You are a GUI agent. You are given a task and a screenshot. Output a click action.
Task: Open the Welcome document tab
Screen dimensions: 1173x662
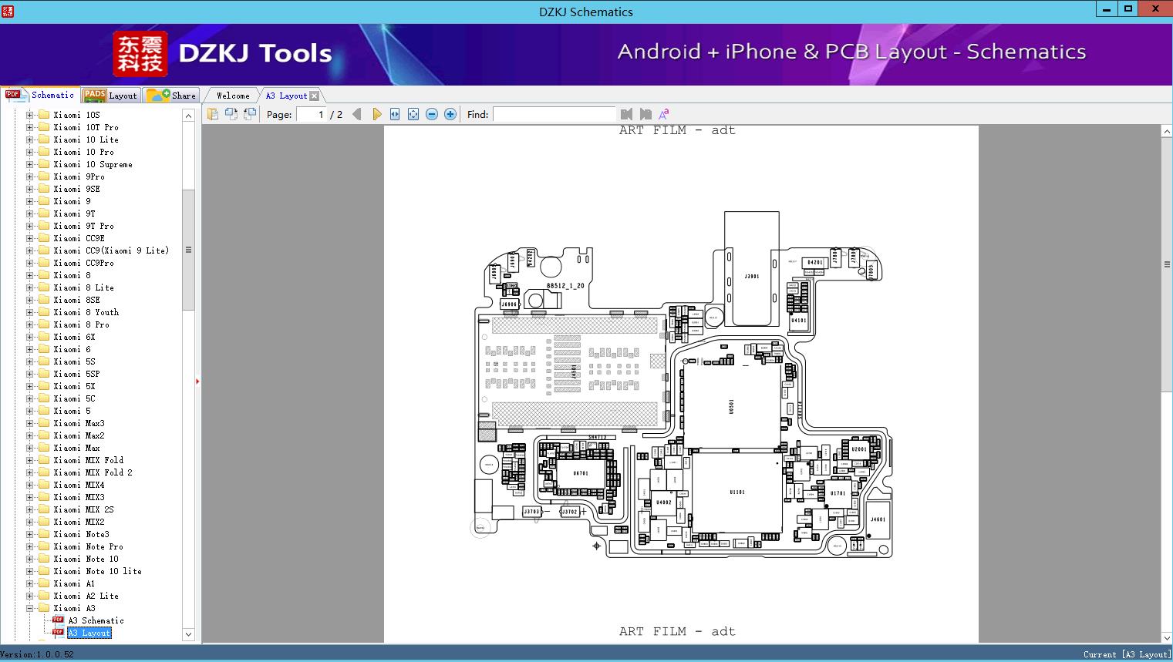(x=233, y=96)
